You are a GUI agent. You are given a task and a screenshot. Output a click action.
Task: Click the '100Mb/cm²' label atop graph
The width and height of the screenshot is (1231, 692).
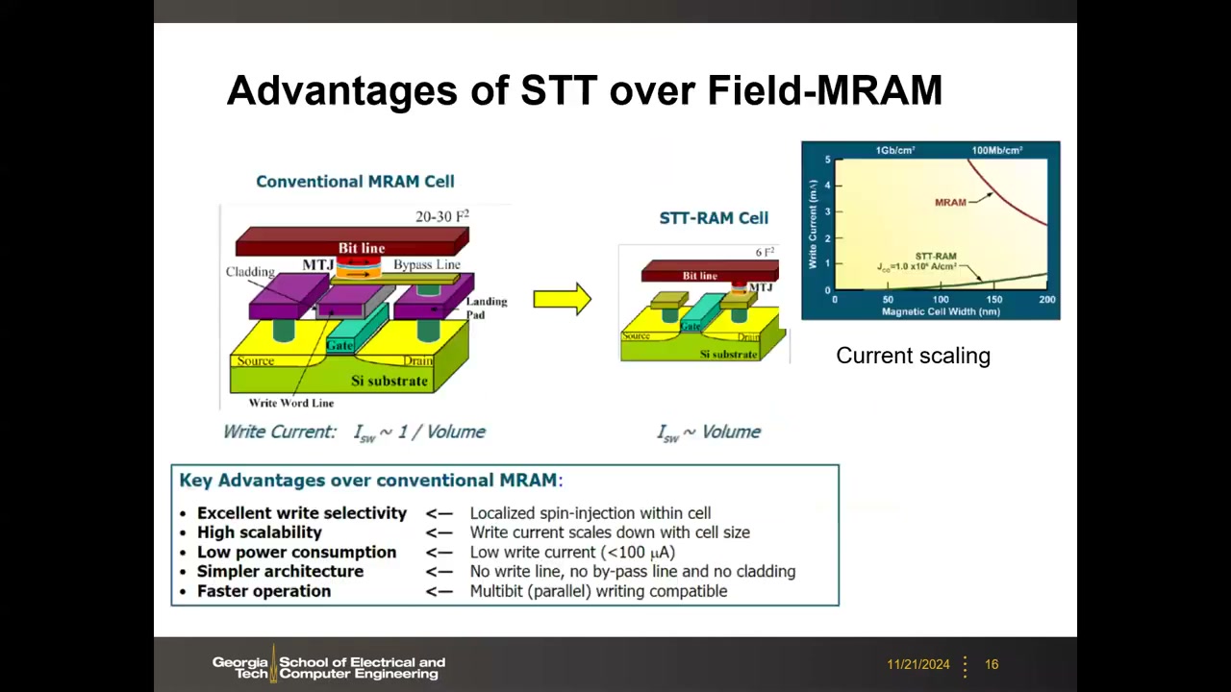pyautogui.click(x=996, y=150)
